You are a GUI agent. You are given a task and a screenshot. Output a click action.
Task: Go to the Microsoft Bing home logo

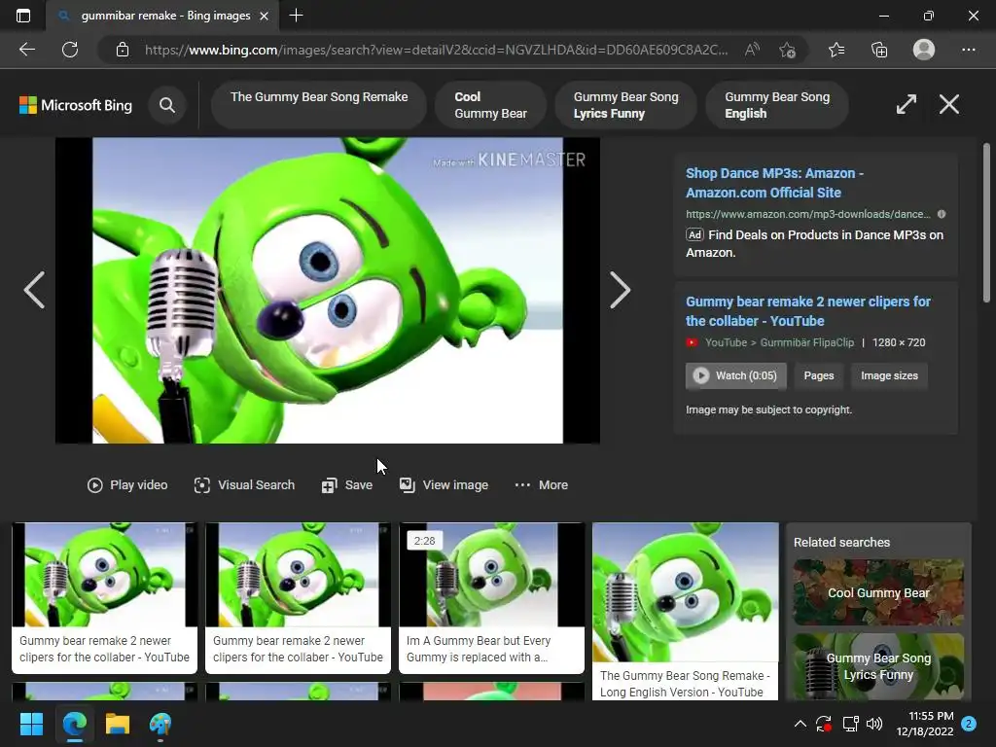76,105
